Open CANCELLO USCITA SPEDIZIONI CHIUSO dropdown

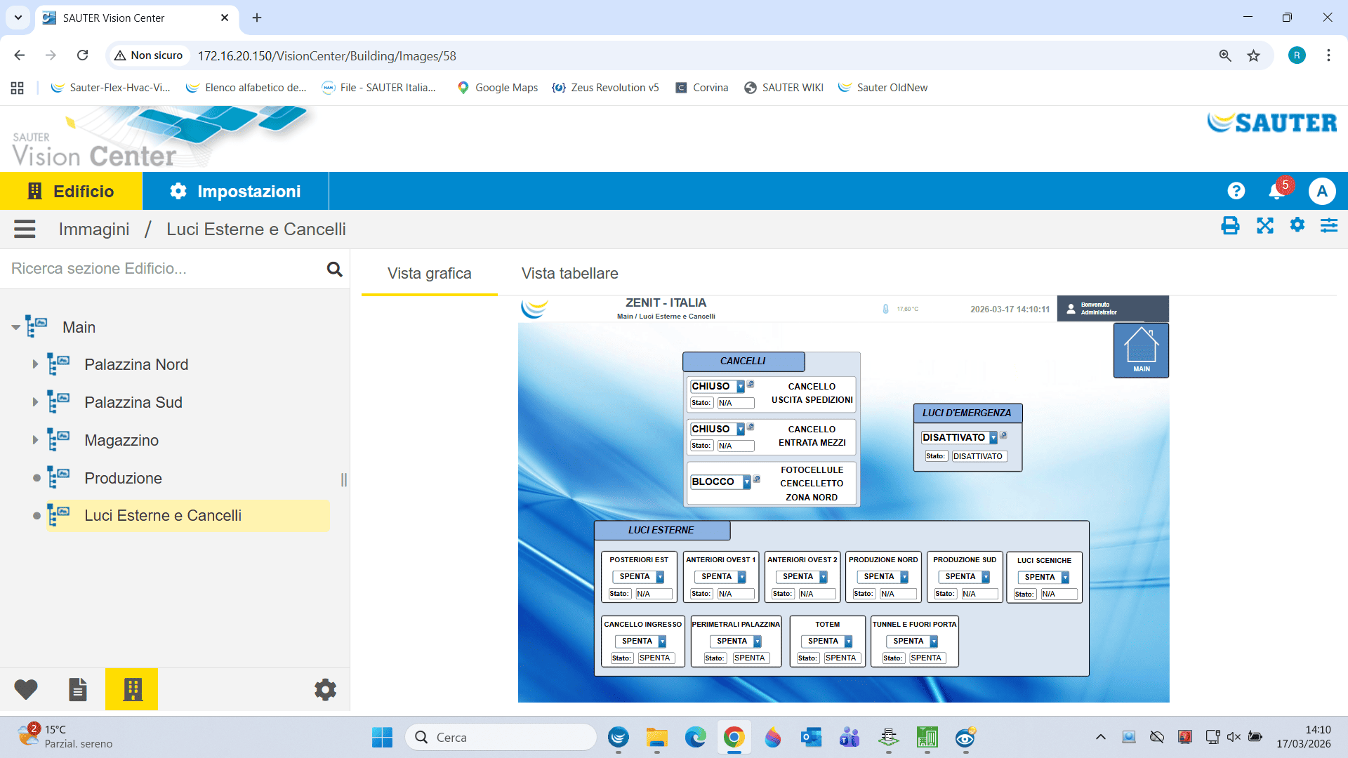[x=740, y=387]
